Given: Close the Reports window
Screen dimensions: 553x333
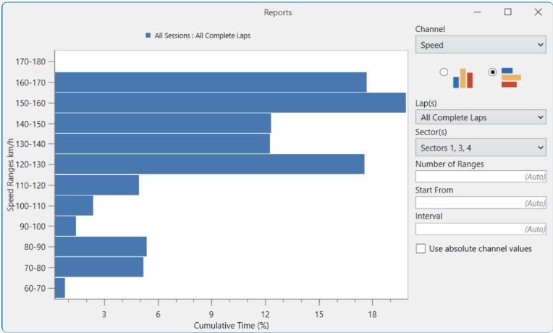Looking at the screenshot, I should (538, 12).
